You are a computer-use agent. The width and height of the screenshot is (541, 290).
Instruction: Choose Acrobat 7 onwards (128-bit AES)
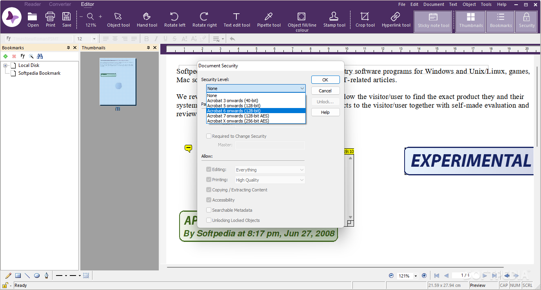256,116
